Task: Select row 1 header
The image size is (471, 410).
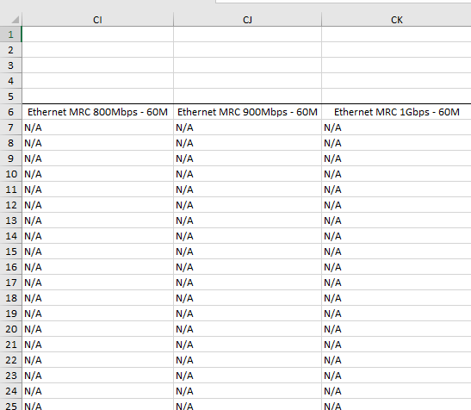Action: pos(11,34)
